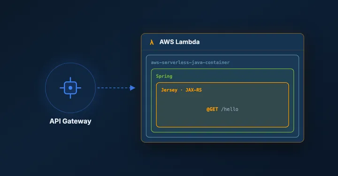
Task: Click the orange Lambda symbol icon
Action: click(x=152, y=42)
